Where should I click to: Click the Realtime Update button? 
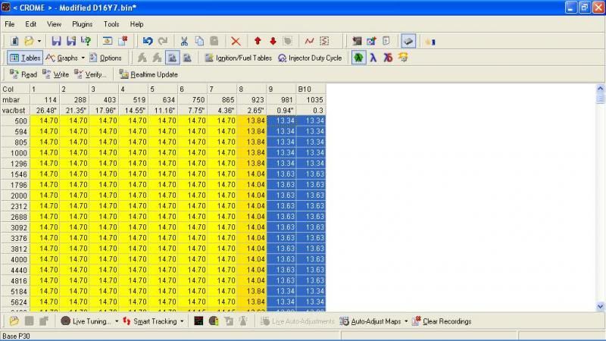point(148,74)
